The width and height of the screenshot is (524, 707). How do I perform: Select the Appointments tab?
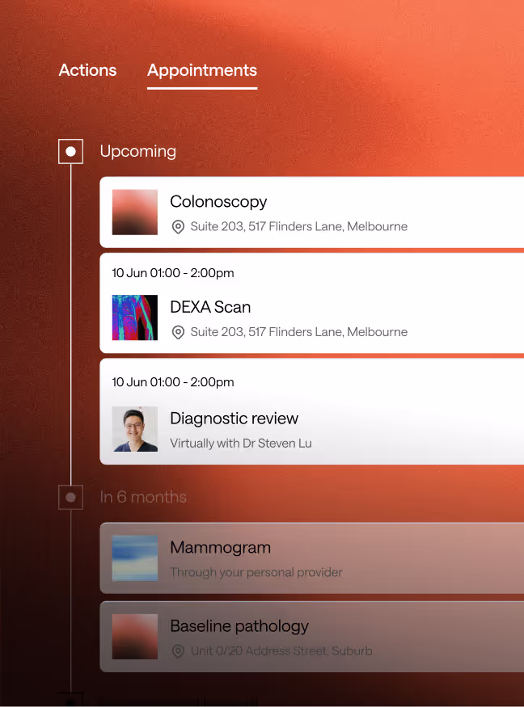coord(202,70)
